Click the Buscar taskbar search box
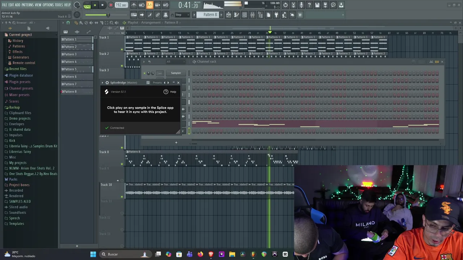The width and height of the screenshot is (463, 260). (x=125, y=254)
